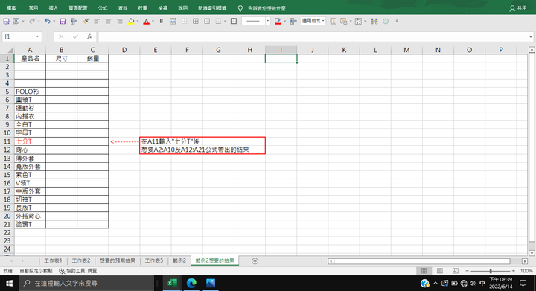Open the fill color dropdown arrow
The width and height of the screenshot is (536, 291).
click(138, 21)
